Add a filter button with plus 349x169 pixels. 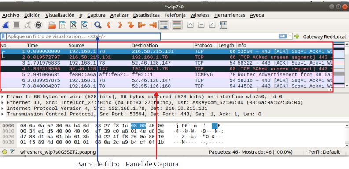tap(297, 36)
